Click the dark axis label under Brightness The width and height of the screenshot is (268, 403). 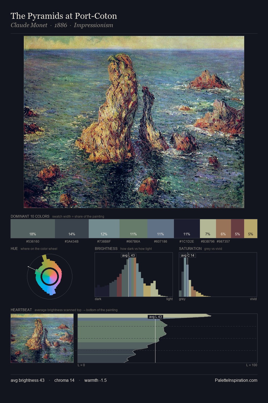98,299
